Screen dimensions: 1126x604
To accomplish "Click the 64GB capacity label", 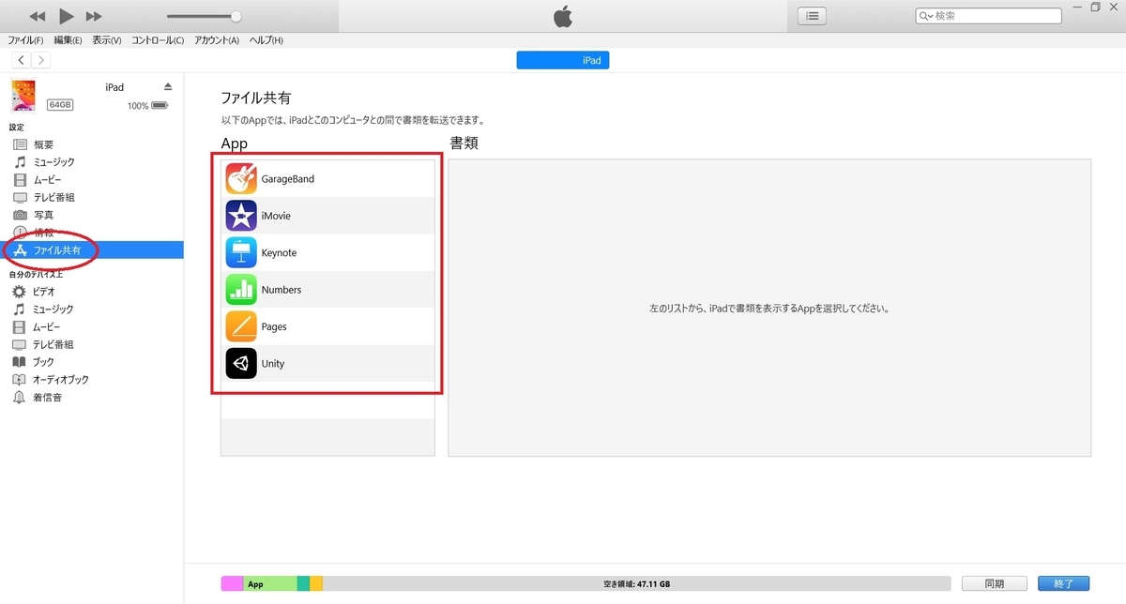I will pos(60,105).
